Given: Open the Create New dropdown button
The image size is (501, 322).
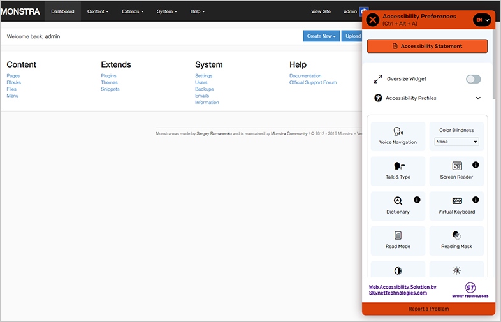Looking at the screenshot, I should tap(321, 36).
